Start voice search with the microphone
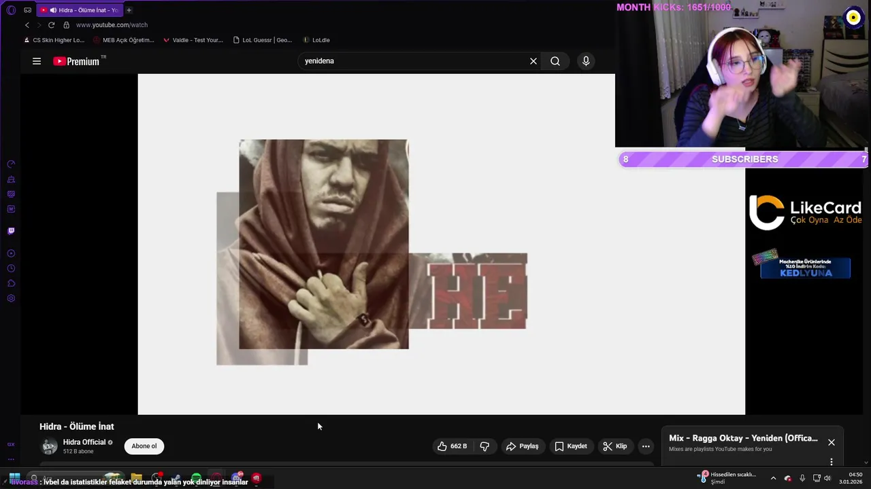Image resolution: width=871 pixels, height=489 pixels. pos(586,61)
